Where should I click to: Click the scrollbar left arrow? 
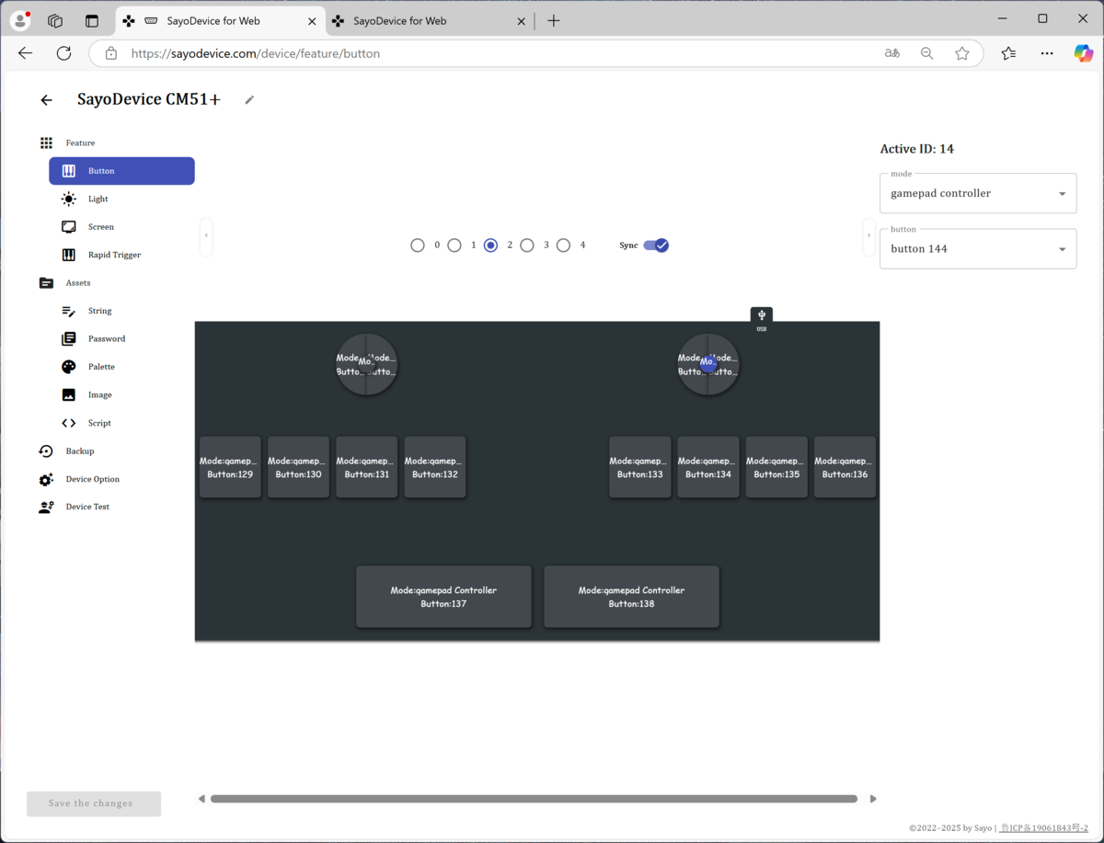[201, 799]
